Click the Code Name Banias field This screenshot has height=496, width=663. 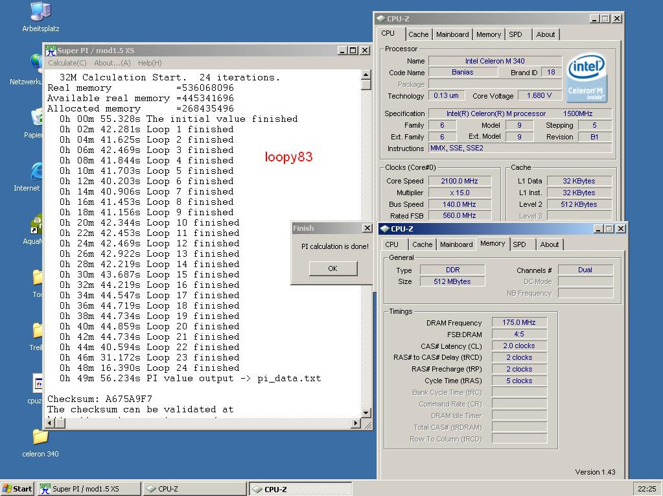pos(463,73)
